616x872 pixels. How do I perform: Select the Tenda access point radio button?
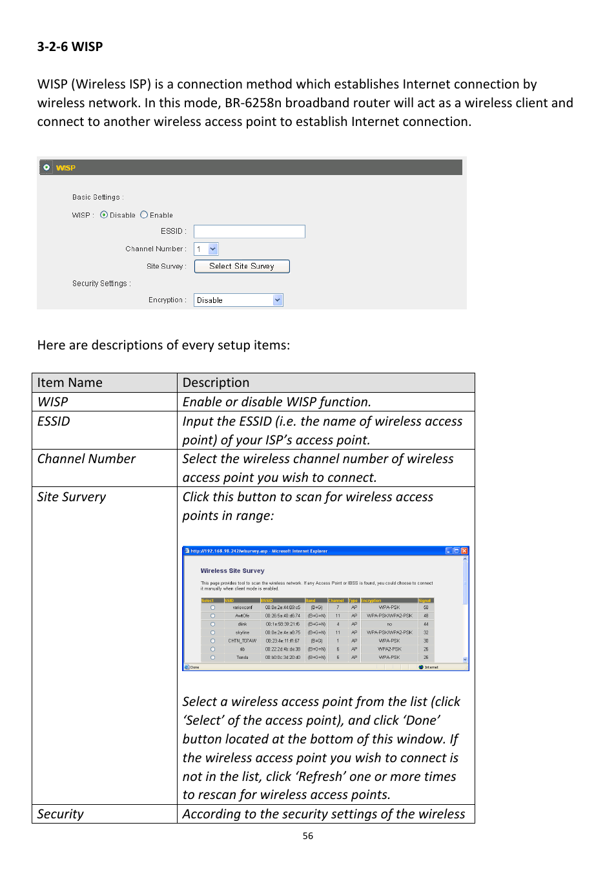point(212,658)
